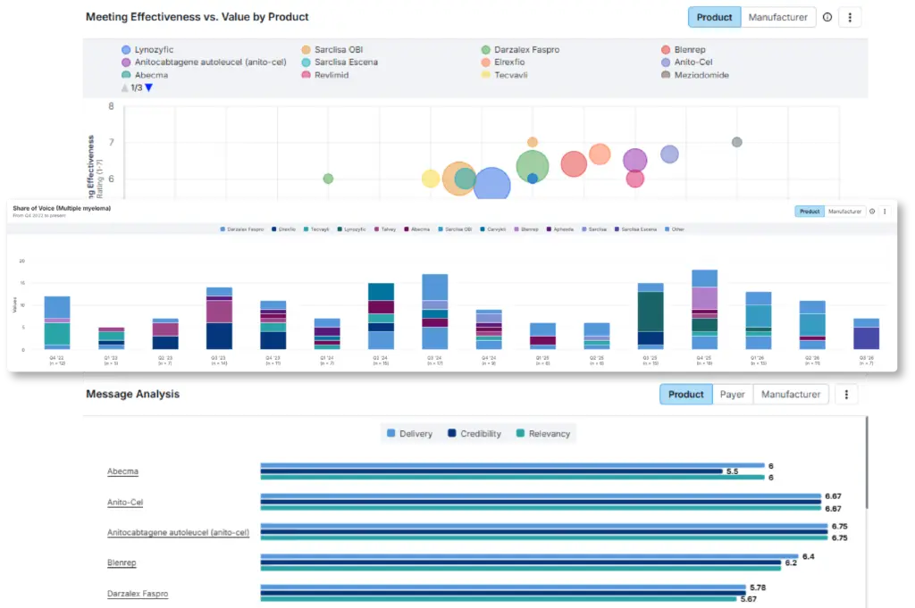Toggle Sarclisa Escena series in top legend

[340, 62]
